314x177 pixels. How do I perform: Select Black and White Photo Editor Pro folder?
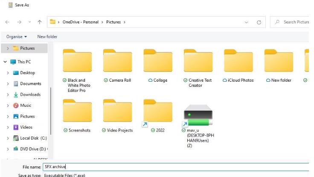pos(77,71)
